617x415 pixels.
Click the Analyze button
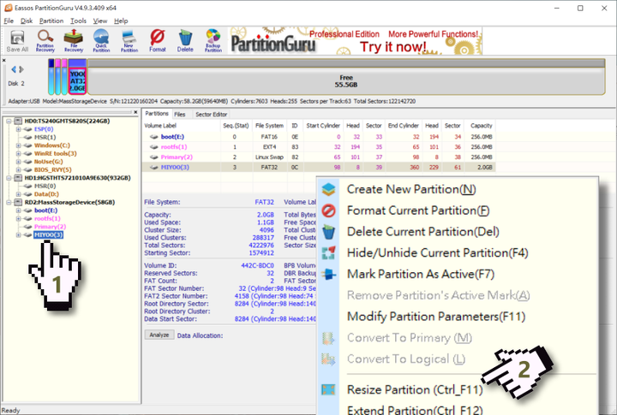[159, 335]
